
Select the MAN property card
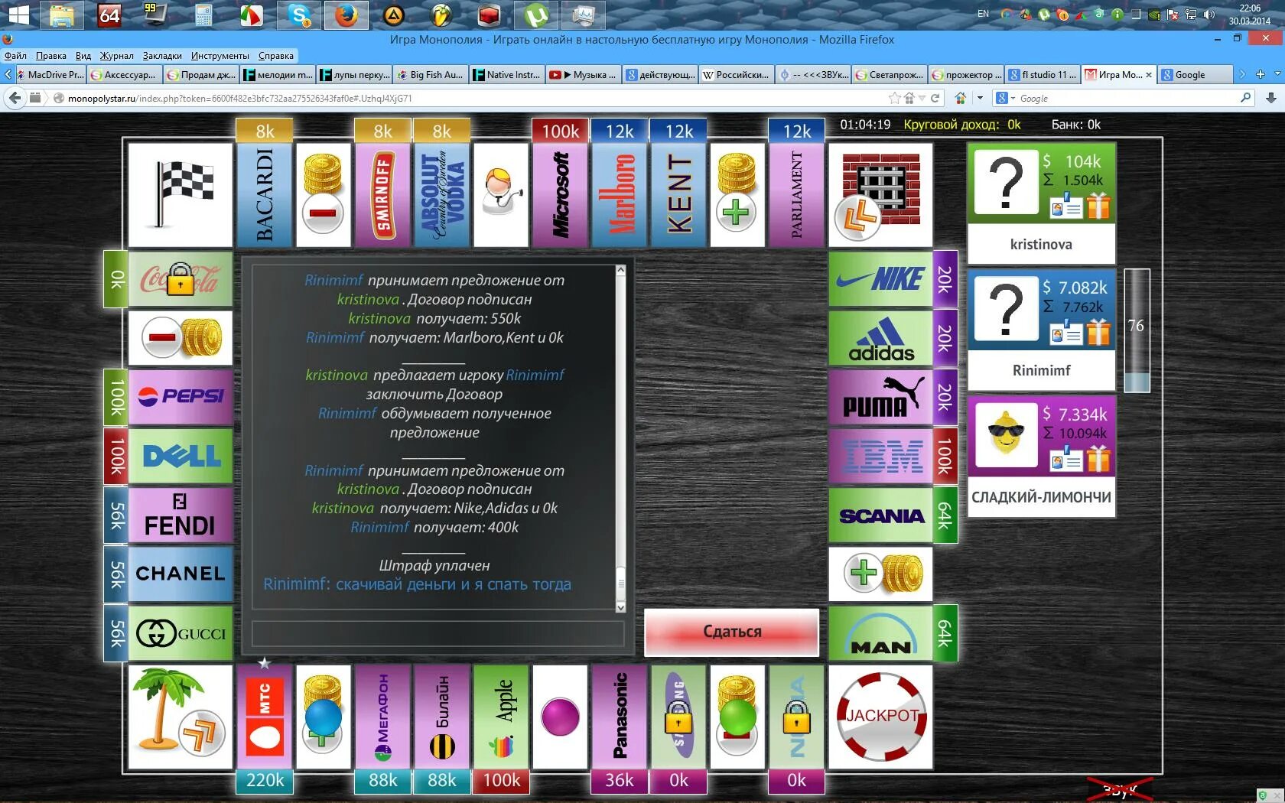click(x=880, y=633)
